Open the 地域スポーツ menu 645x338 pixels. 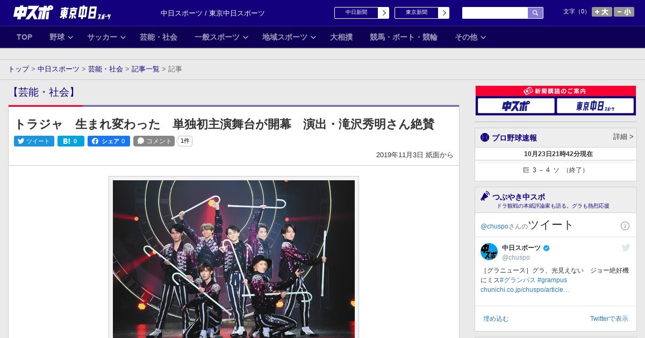click(285, 37)
